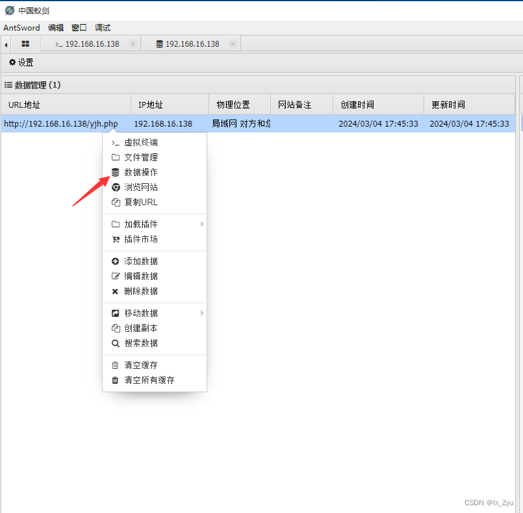This screenshot has height=513, width=523.
Task: Expand the 移动数据 submenu arrow
Action: pos(202,314)
